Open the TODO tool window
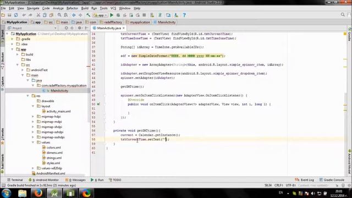 click(x=115, y=180)
